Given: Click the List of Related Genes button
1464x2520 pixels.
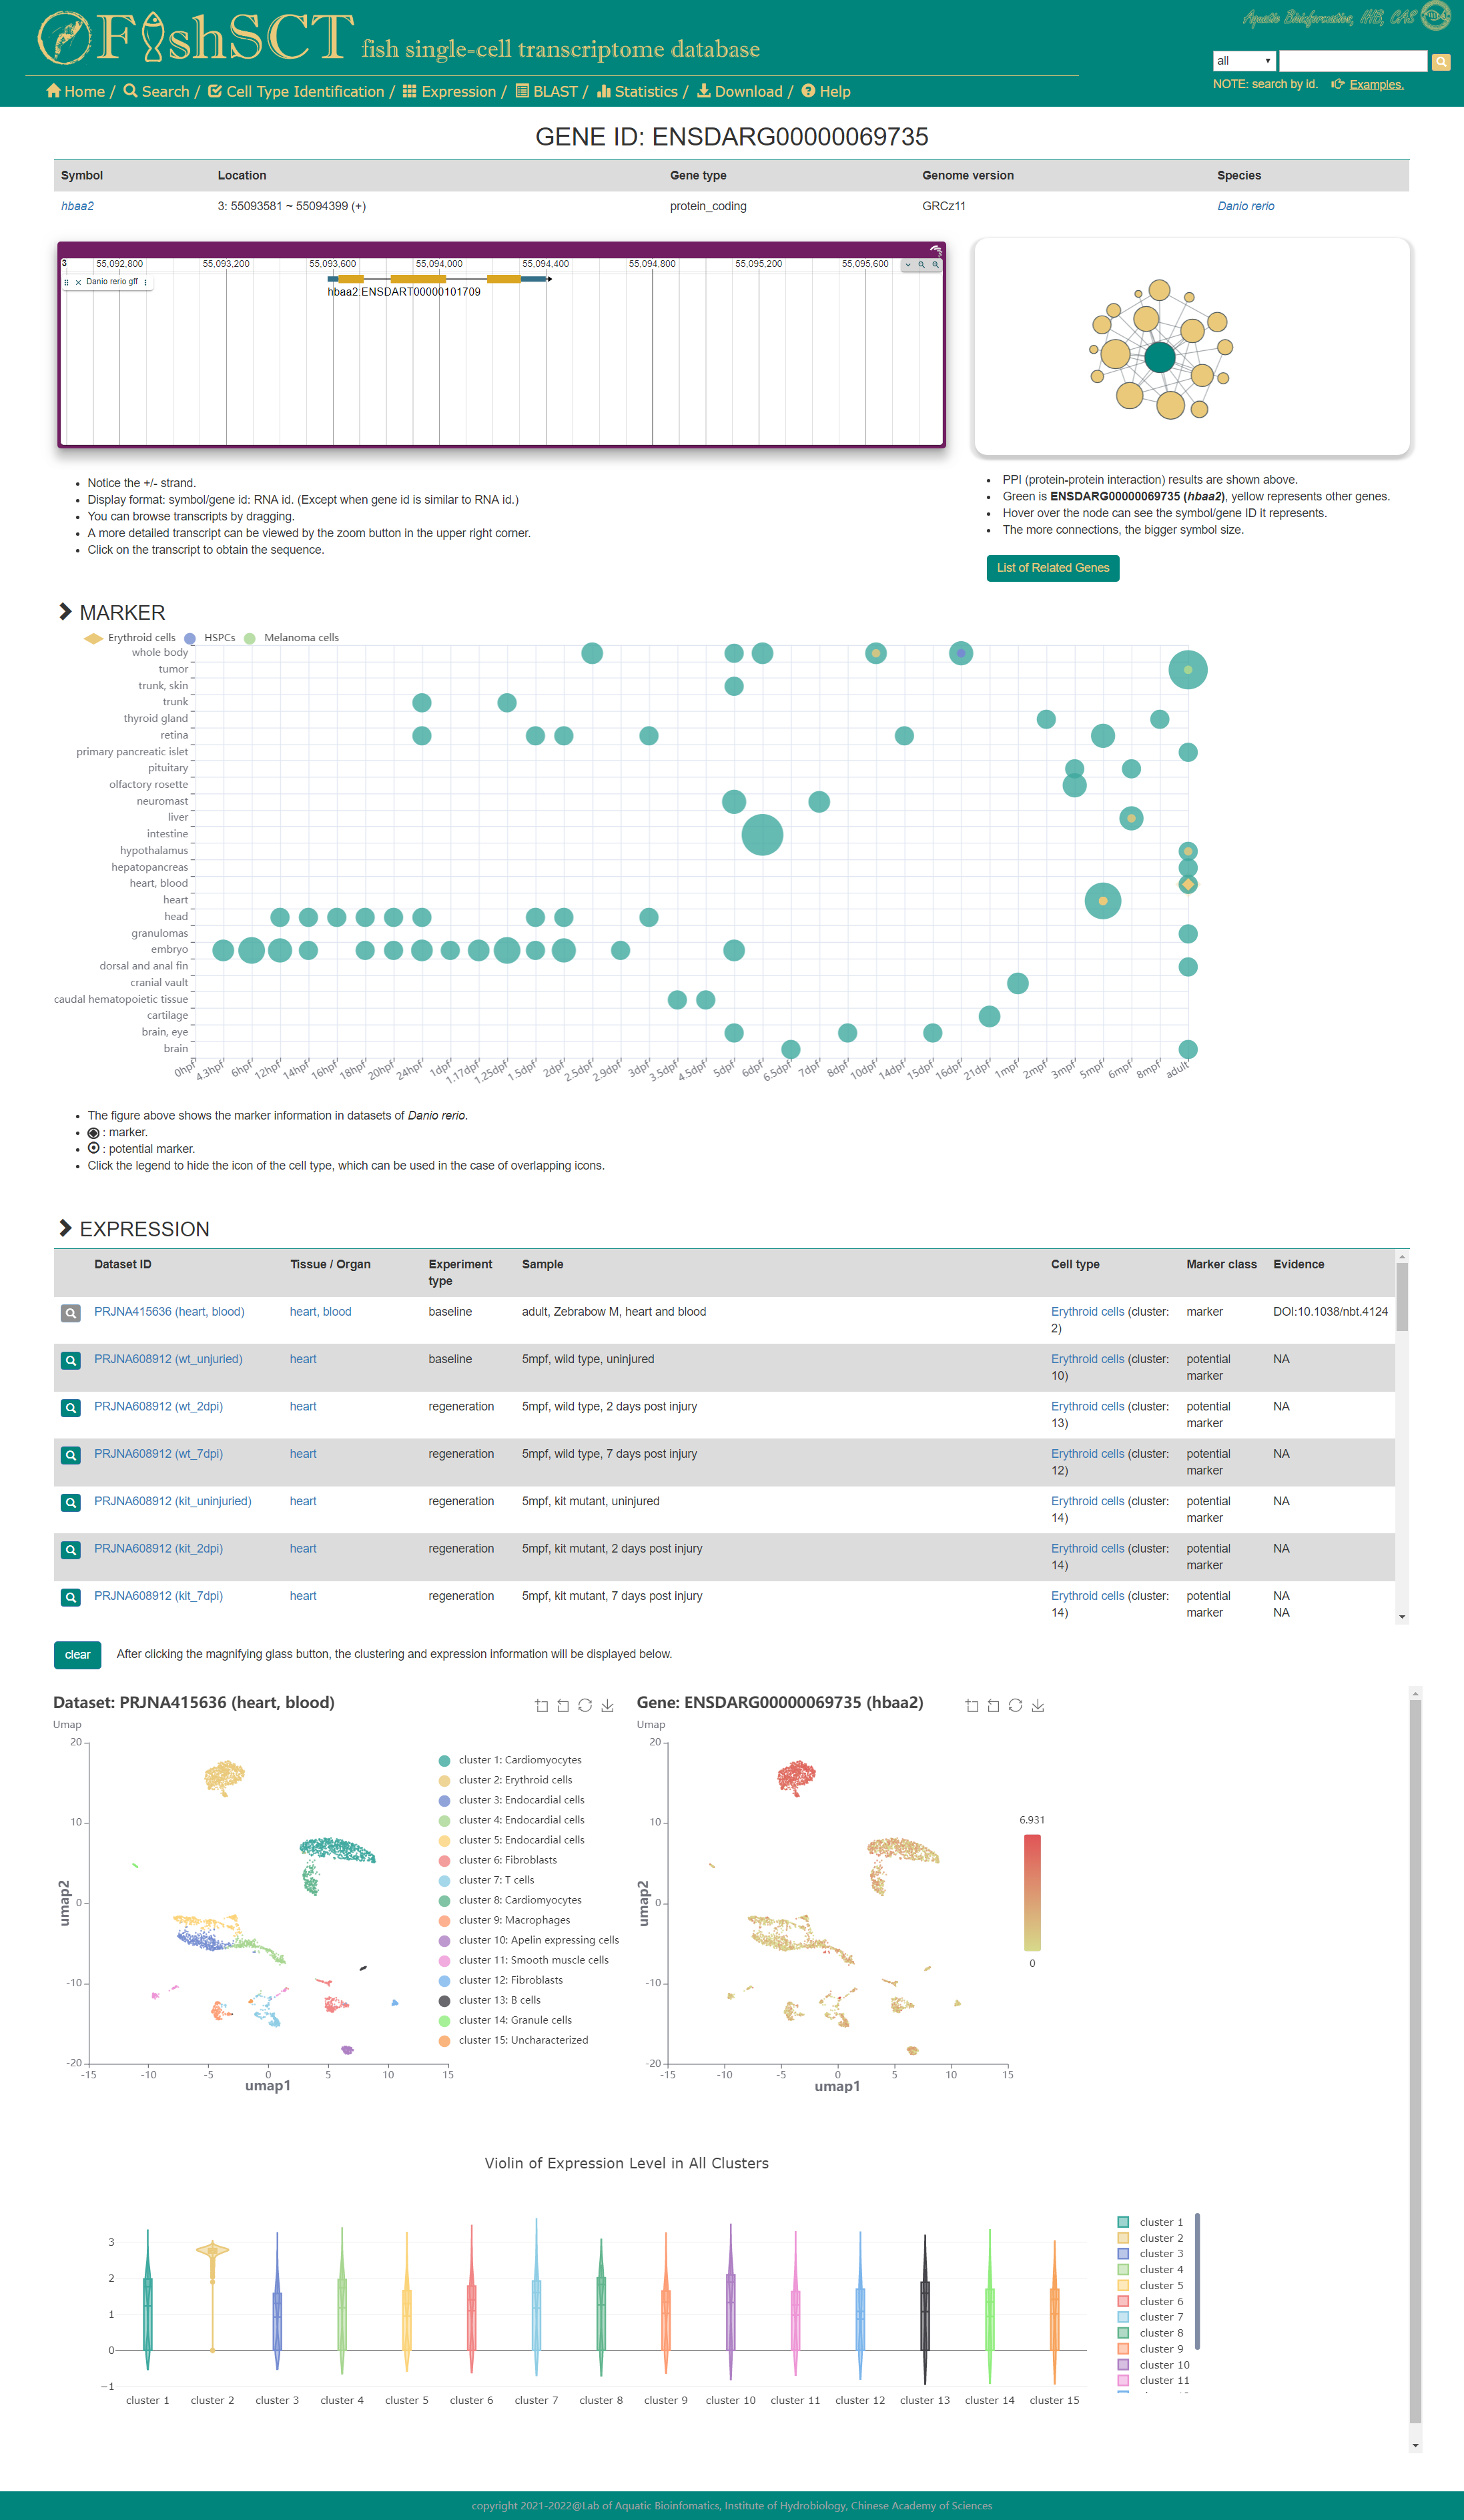Looking at the screenshot, I should pyautogui.click(x=1052, y=568).
